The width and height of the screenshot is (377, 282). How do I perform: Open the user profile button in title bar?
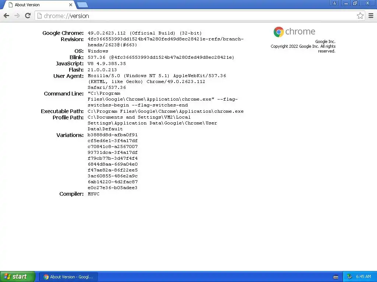(334, 3)
